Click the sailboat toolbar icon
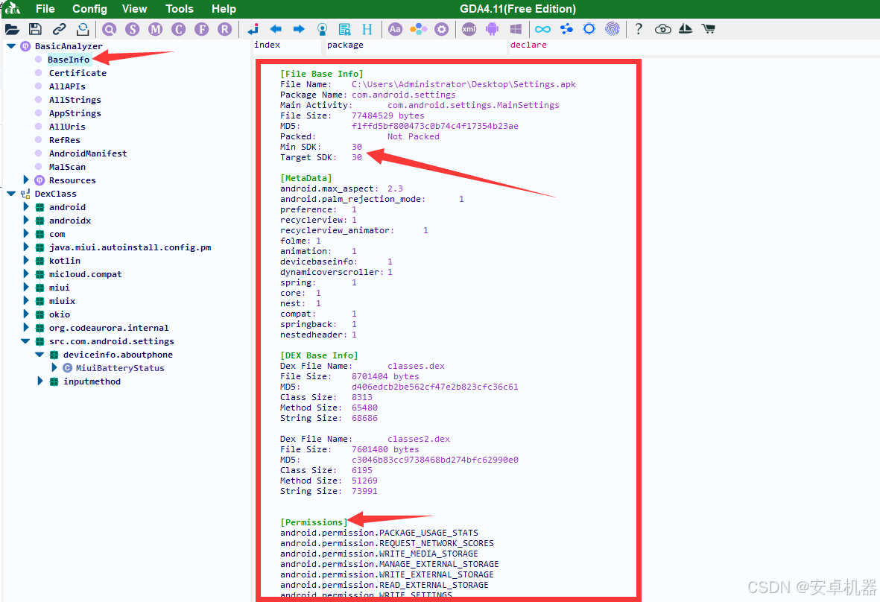880x602 pixels. pyautogui.click(x=686, y=29)
